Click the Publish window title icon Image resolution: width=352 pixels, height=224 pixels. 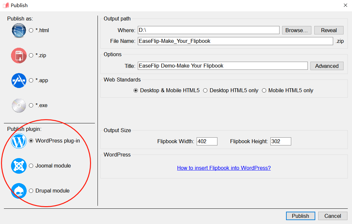tap(6, 5)
